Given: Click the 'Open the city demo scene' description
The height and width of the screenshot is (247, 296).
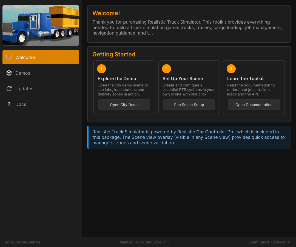Looking at the screenshot, I should (x=123, y=89).
